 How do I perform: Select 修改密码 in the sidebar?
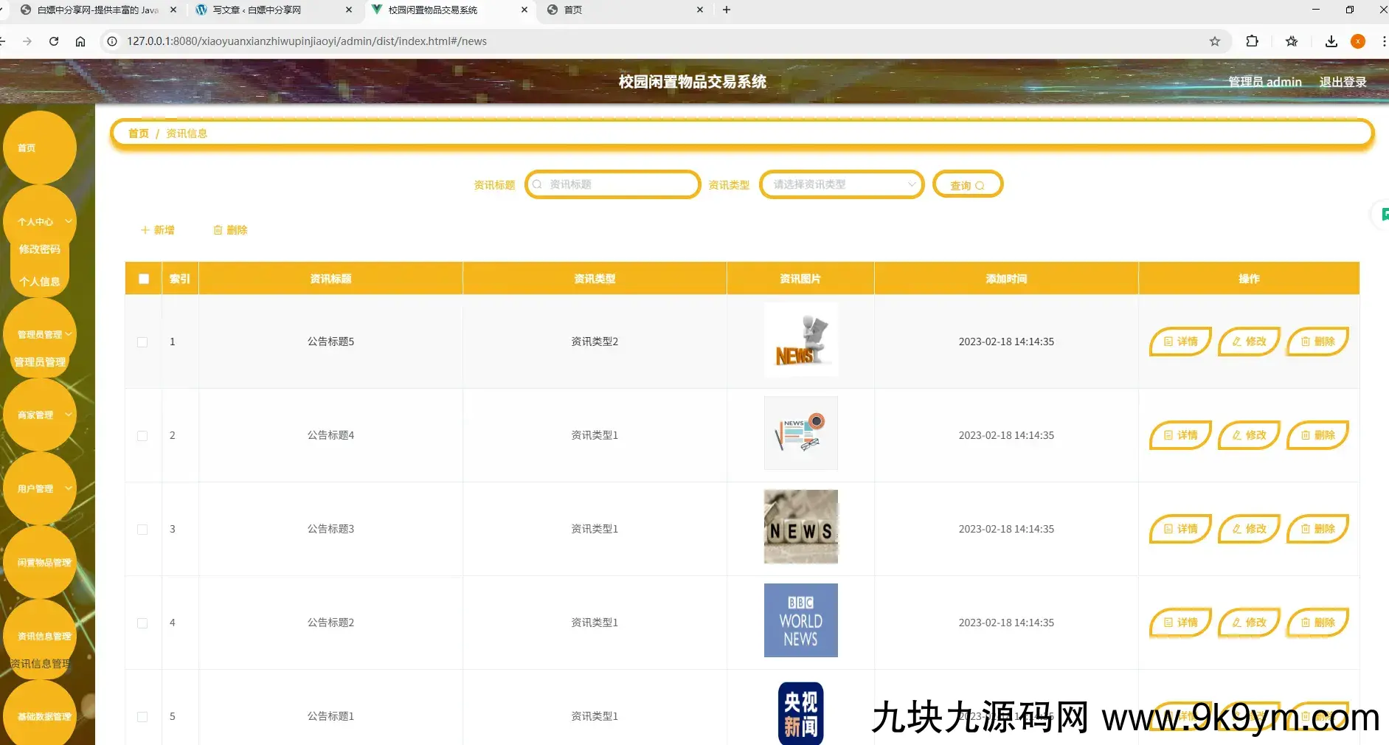pyautogui.click(x=40, y=249)
